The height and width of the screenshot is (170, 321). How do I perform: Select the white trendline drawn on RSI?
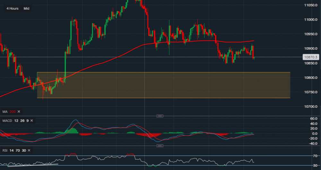32,165
